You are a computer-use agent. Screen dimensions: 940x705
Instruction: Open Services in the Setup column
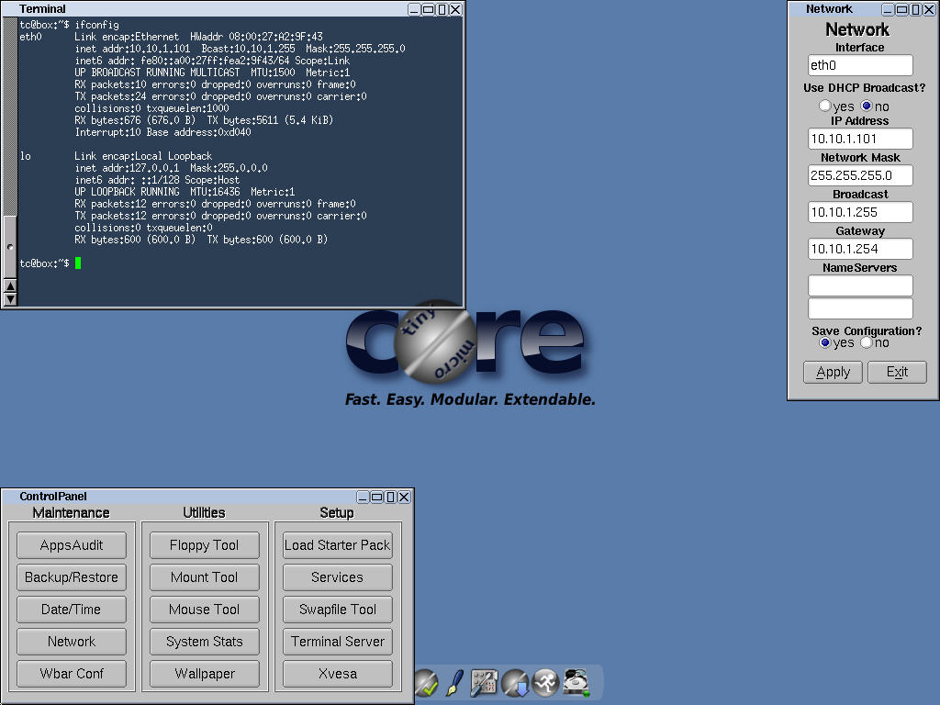click(x=338, y=577)
